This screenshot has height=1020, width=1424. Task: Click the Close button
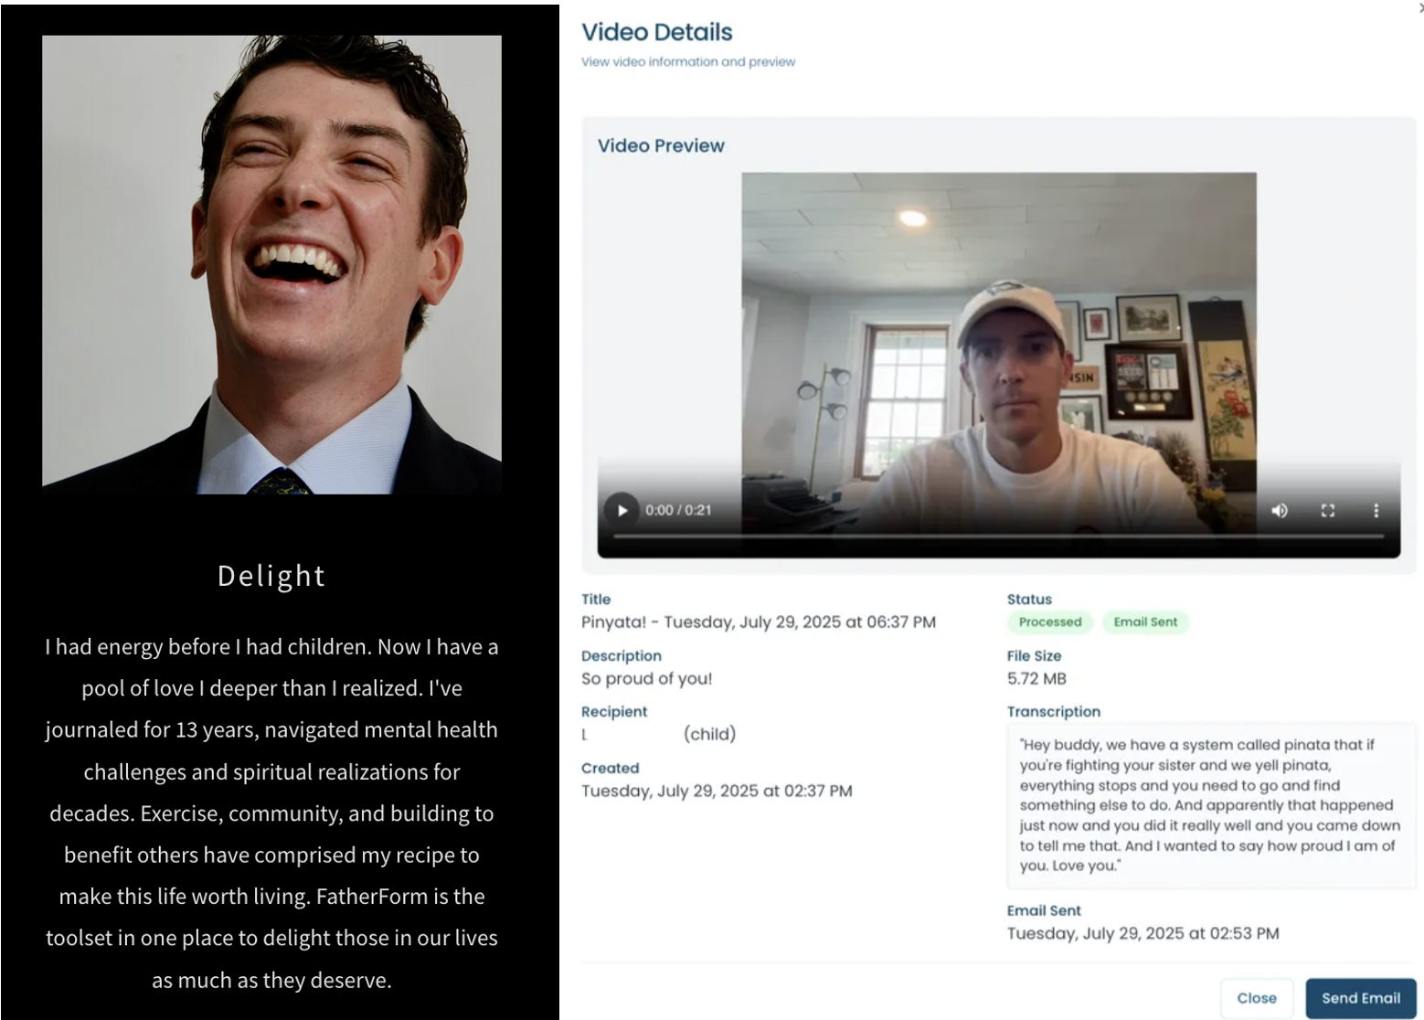coord(1256,998)
